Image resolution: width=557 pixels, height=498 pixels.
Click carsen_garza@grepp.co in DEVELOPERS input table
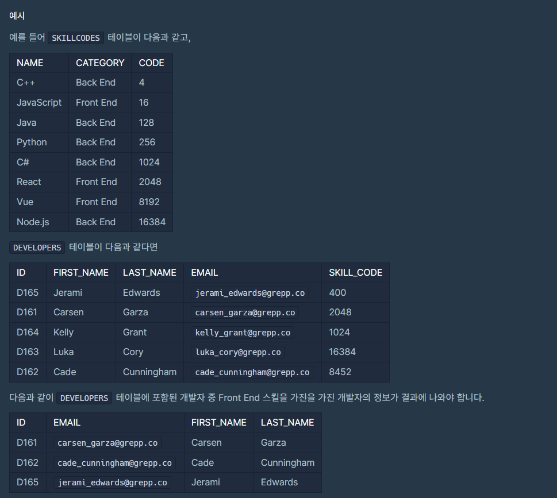[x=245, y=312]
